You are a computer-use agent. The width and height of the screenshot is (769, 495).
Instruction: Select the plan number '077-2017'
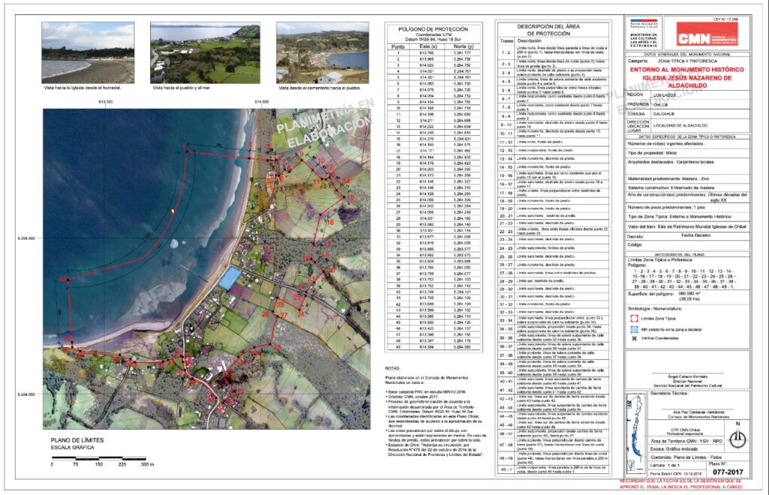click(728, 472)
